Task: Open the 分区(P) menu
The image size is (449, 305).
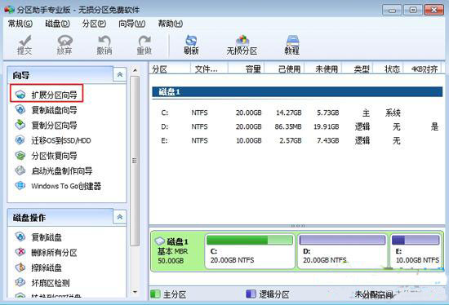Action: coord(94,24)
